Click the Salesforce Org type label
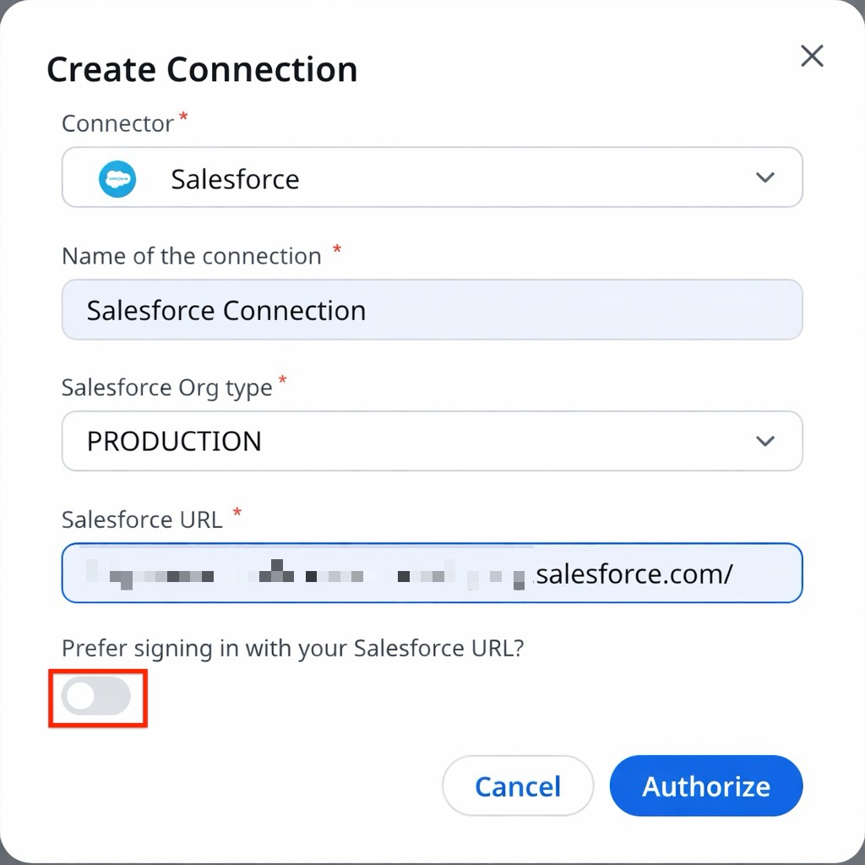Screen dimensions: 865x865 tap(166, 388)
